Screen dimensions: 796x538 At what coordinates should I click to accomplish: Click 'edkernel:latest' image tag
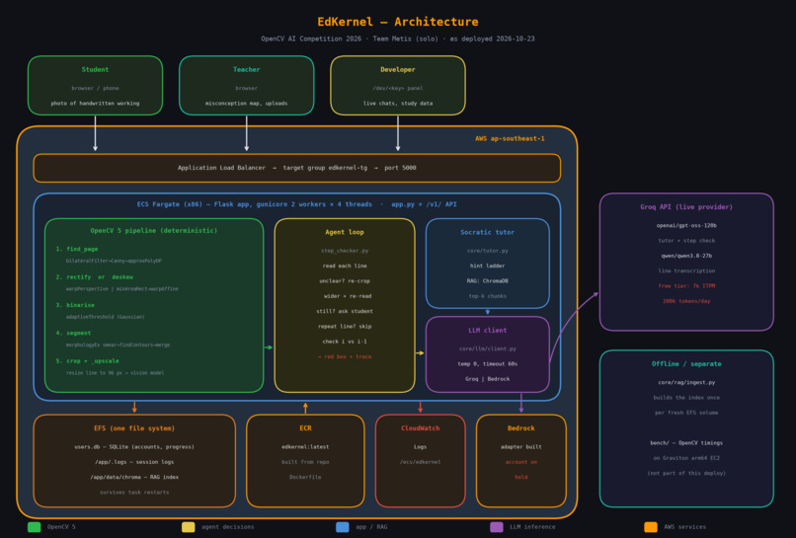coord(305,446)
